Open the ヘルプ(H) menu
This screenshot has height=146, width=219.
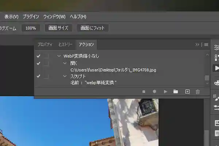coord(78,17)
